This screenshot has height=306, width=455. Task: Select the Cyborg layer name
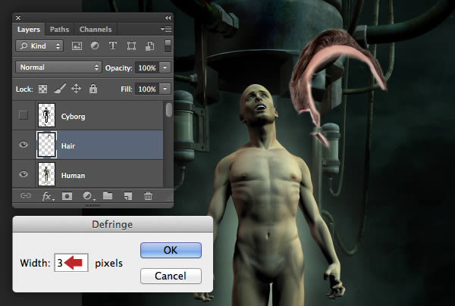tap(73, 117)
